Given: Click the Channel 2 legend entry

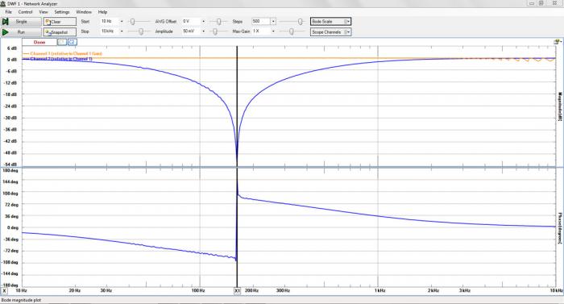Looking at the screenshot, I should [x=58, y=59].
